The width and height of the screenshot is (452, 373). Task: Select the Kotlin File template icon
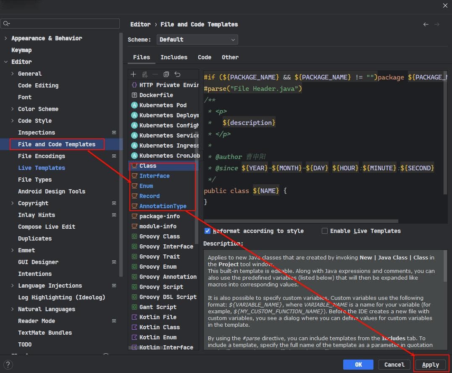pos(134,317)
